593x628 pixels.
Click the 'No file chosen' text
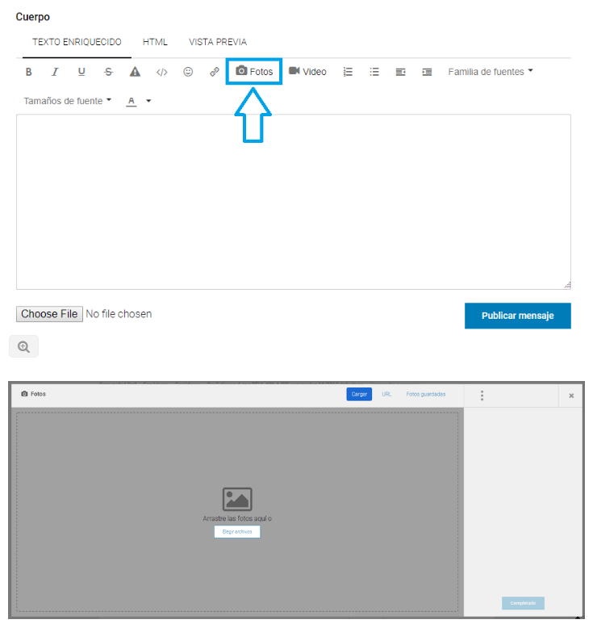point(119,314)
